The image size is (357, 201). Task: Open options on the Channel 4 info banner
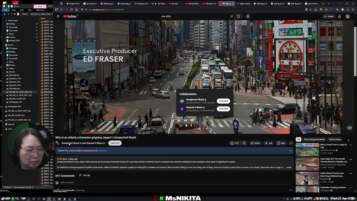coord(291,151)
